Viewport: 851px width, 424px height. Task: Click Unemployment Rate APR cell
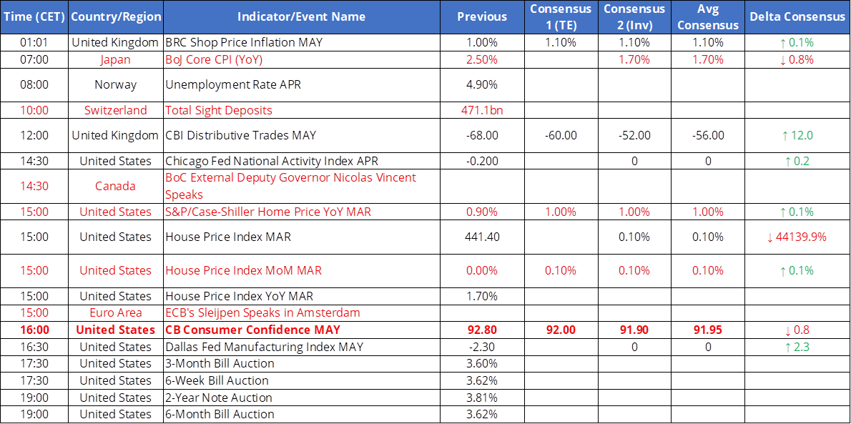coord(302,85)
